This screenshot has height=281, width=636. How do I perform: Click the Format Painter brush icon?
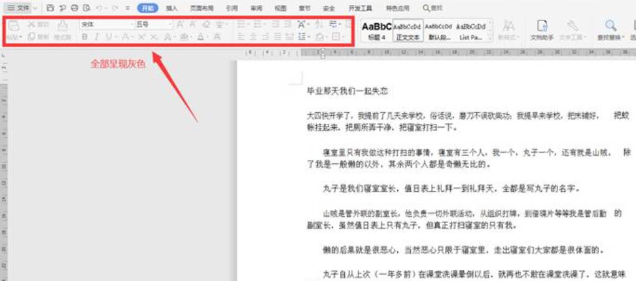click(62, 26)
